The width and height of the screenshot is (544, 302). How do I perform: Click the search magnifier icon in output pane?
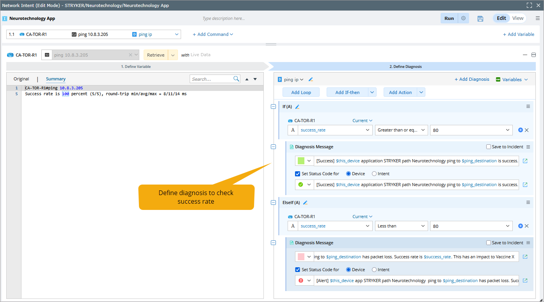point(236,79)
